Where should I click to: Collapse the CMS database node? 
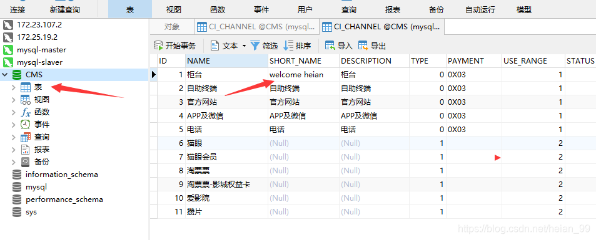tap(5, 75)
